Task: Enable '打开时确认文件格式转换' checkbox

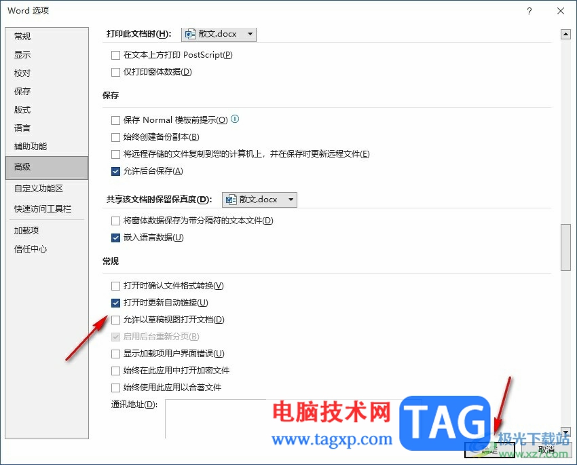Action: (115, 286)
